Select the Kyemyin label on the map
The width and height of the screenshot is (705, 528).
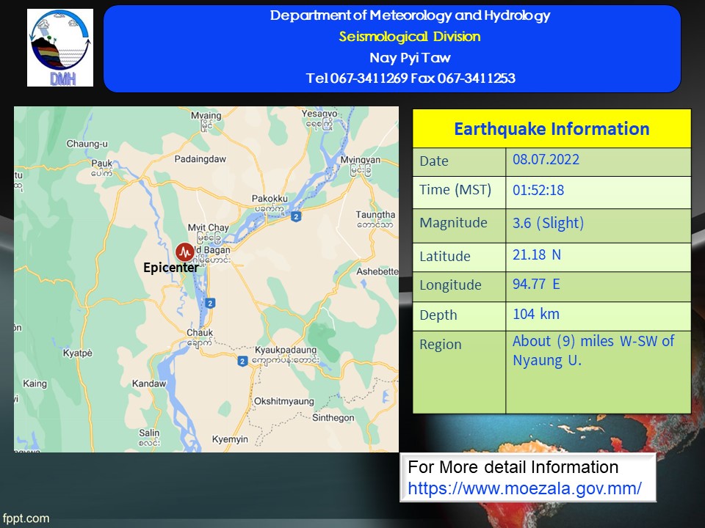coord(230,439)
